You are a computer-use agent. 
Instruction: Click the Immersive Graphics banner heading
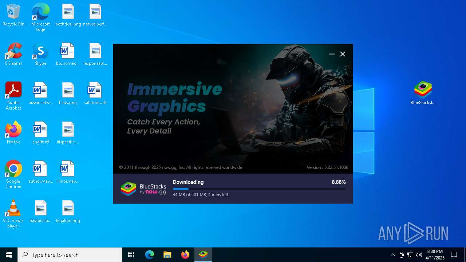[175, 98]
